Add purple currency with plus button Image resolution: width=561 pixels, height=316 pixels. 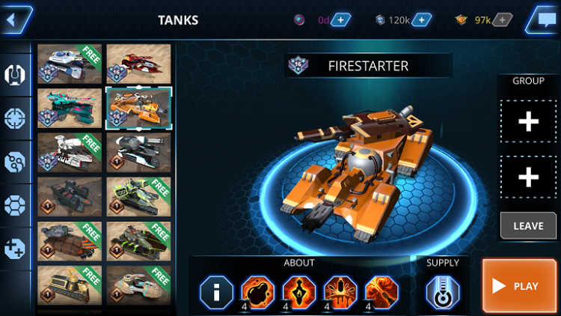pyautogui.click(x=340, y=20)
